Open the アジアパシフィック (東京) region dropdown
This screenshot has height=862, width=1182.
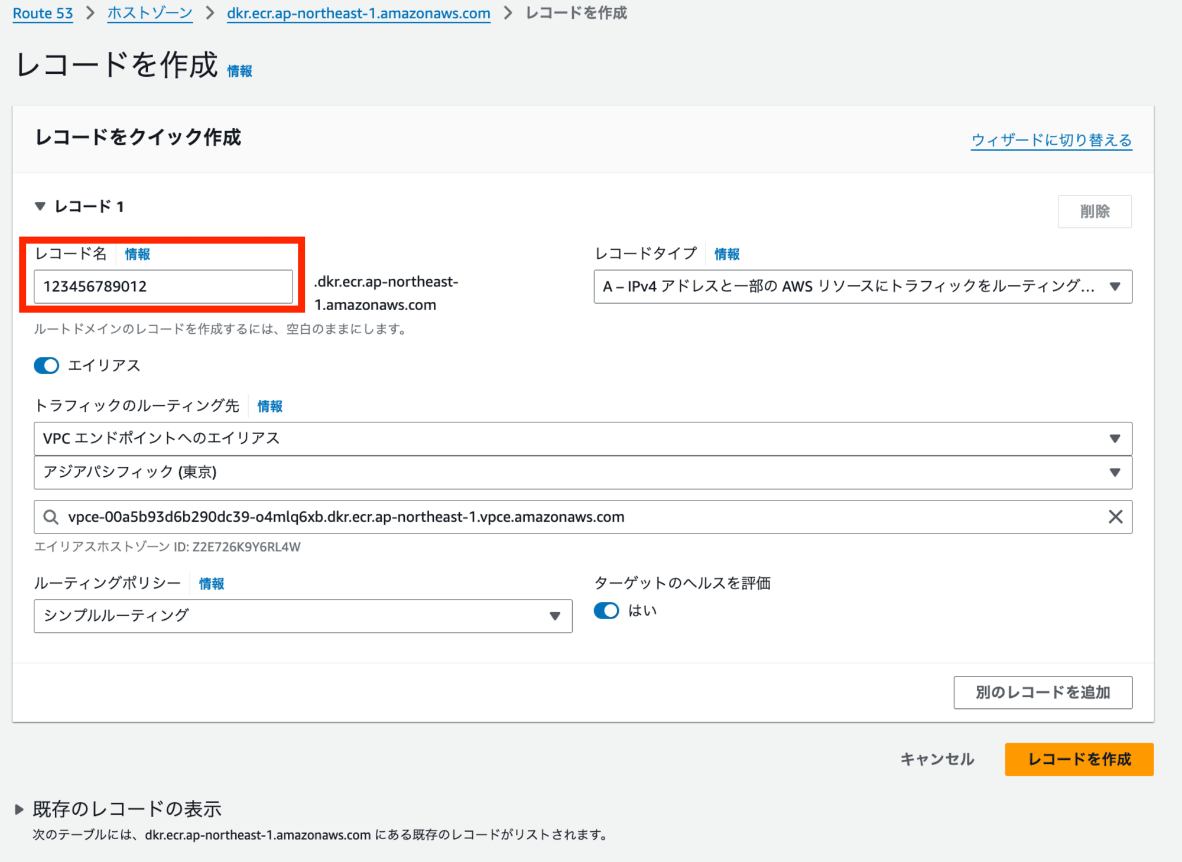tap(583, 472)
